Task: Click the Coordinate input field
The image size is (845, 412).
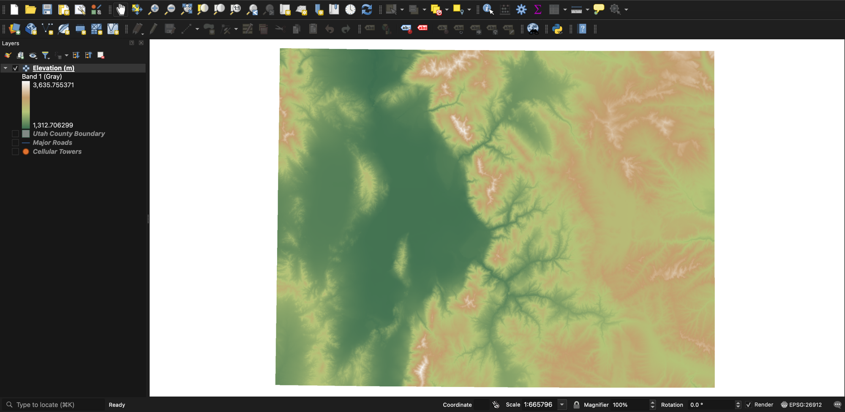Action: point(481,405)
